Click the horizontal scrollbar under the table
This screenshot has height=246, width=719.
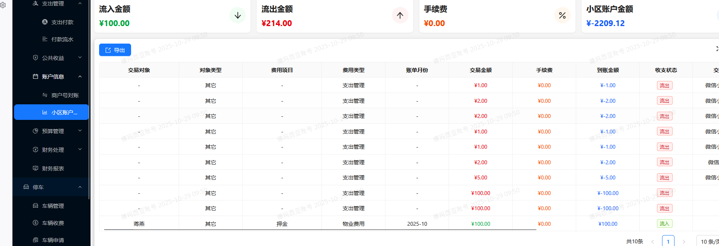point(320,230)
